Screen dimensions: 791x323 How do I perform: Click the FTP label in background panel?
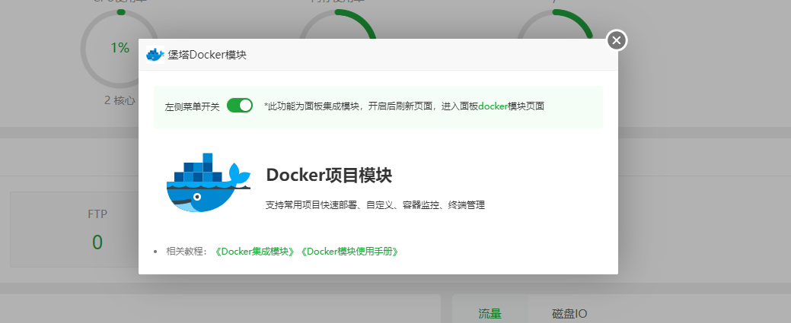click(x=97, y=214)
